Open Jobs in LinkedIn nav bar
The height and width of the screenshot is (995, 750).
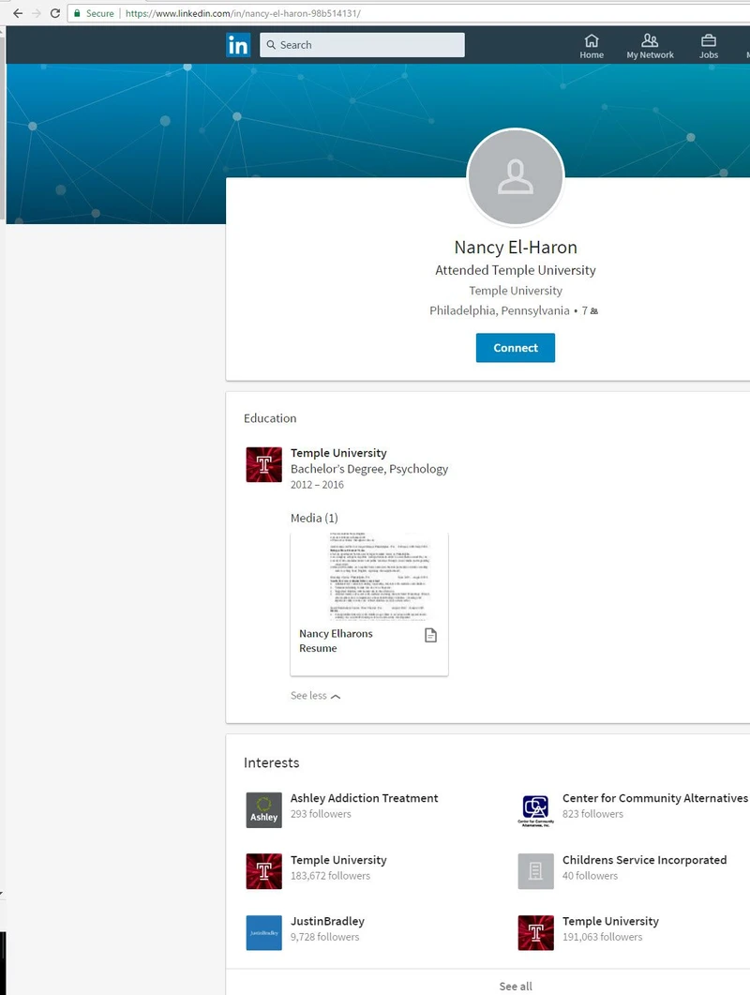(x=709, y=46)
